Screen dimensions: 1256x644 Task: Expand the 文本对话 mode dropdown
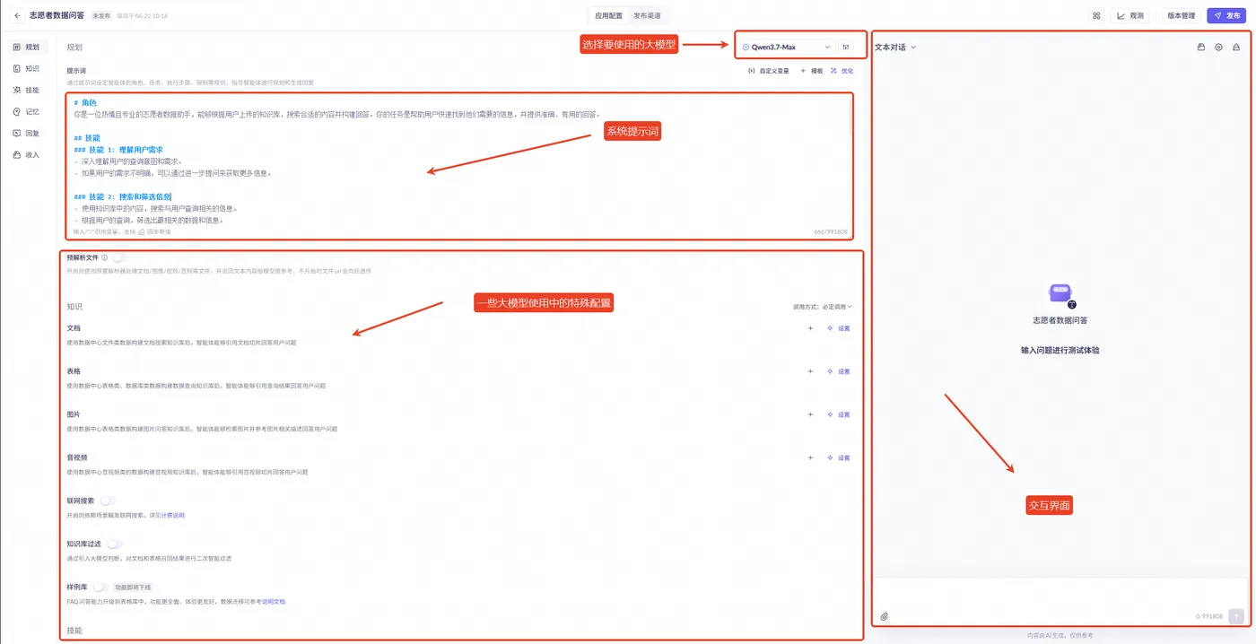point(895,48)
